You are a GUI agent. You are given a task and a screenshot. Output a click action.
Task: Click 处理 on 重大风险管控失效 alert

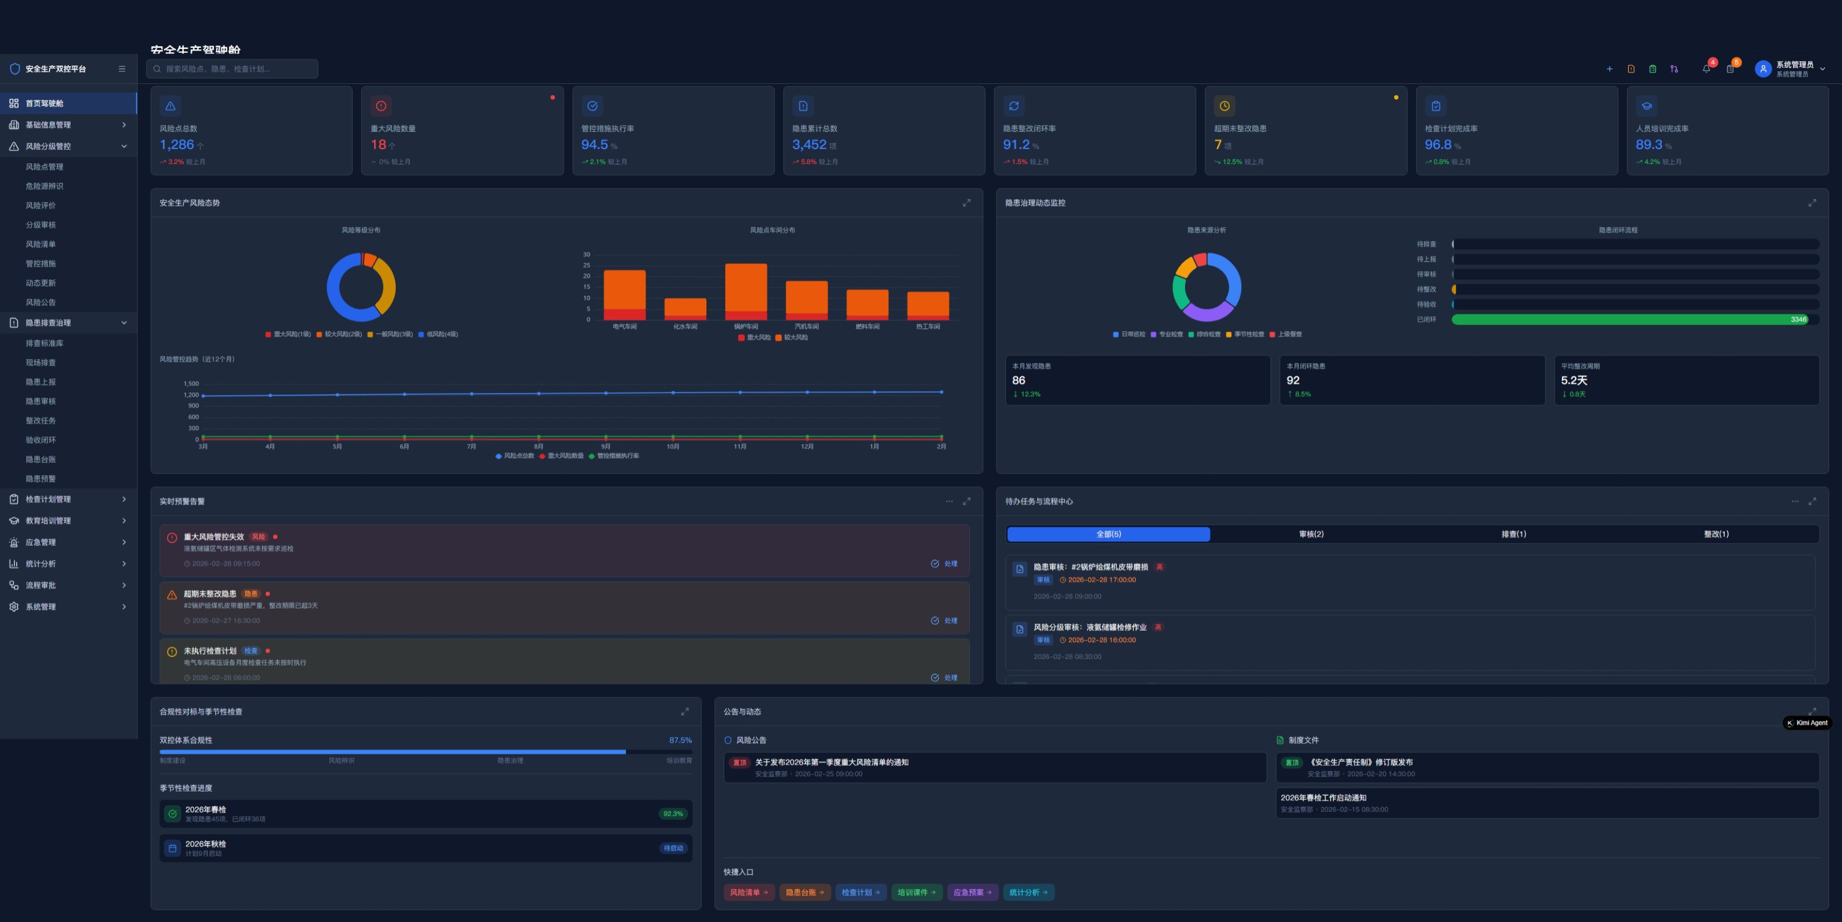944,563
